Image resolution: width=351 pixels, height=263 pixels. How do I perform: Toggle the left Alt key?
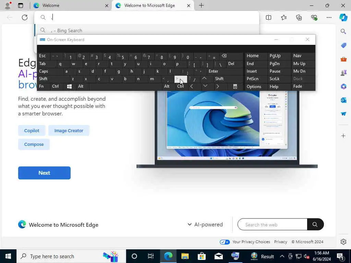[82, 86]
